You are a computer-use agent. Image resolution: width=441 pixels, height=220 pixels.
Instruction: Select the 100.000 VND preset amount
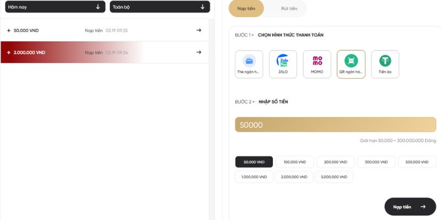[x=295, y=162]
